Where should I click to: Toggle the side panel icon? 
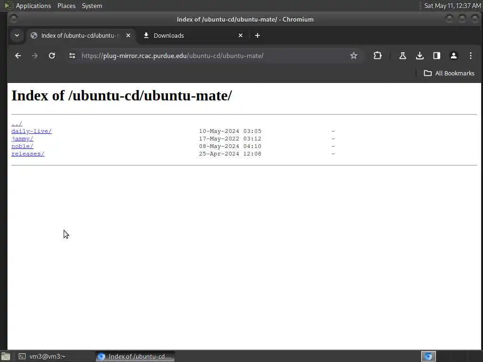[x=436, y=56]
